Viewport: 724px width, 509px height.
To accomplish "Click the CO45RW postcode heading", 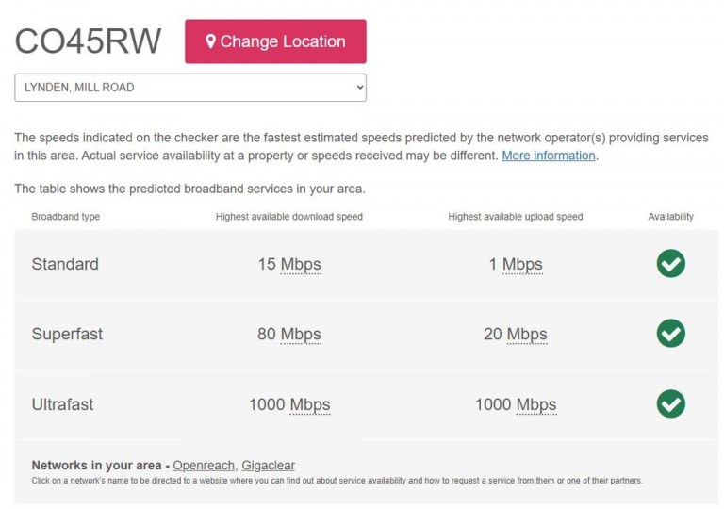I will tap(89, 41).
